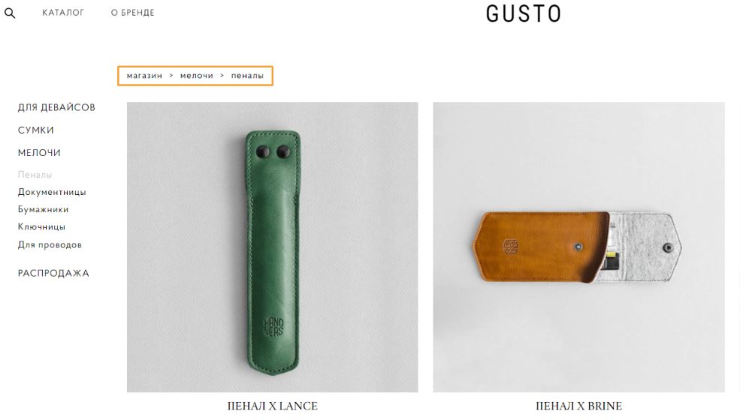Go to мелочи in breadcrumbs
This screenshot has width=740, height=420.
coord(197,76)
